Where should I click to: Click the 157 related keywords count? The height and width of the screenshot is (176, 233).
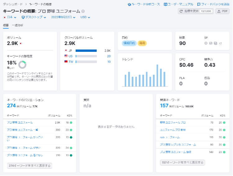(x=164, y=106)
